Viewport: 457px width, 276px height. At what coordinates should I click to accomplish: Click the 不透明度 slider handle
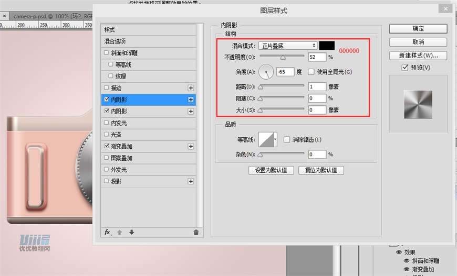[x=283, y=58]
